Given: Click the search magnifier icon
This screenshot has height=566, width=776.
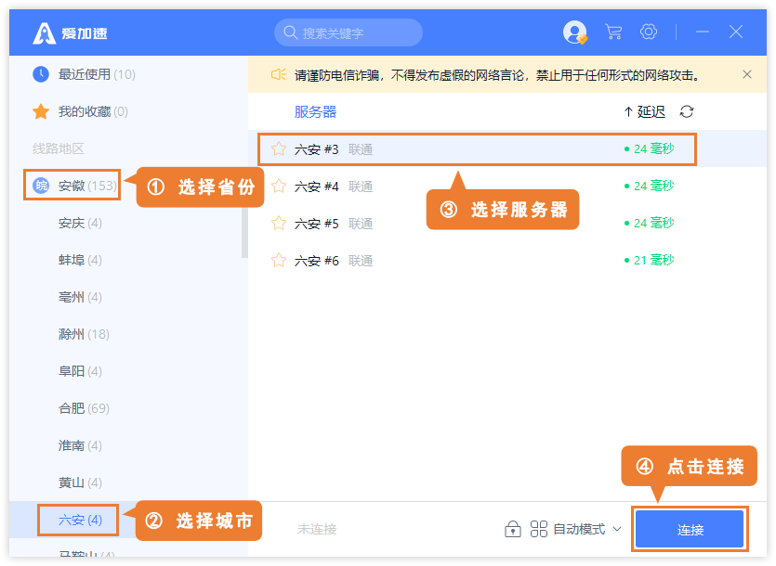Looking at the screenshot, I should tap(290, 32).
